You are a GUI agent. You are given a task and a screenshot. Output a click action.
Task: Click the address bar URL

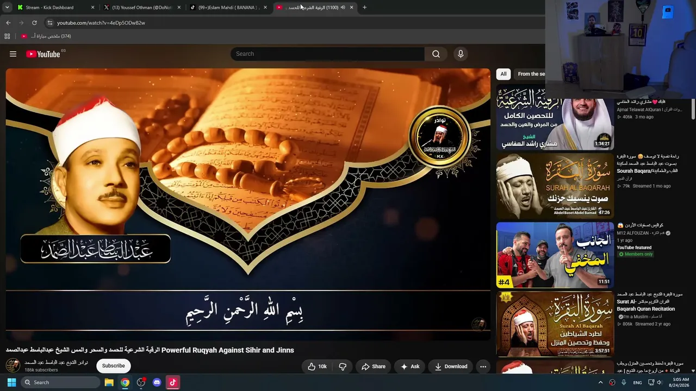click(x=101, y=23)
